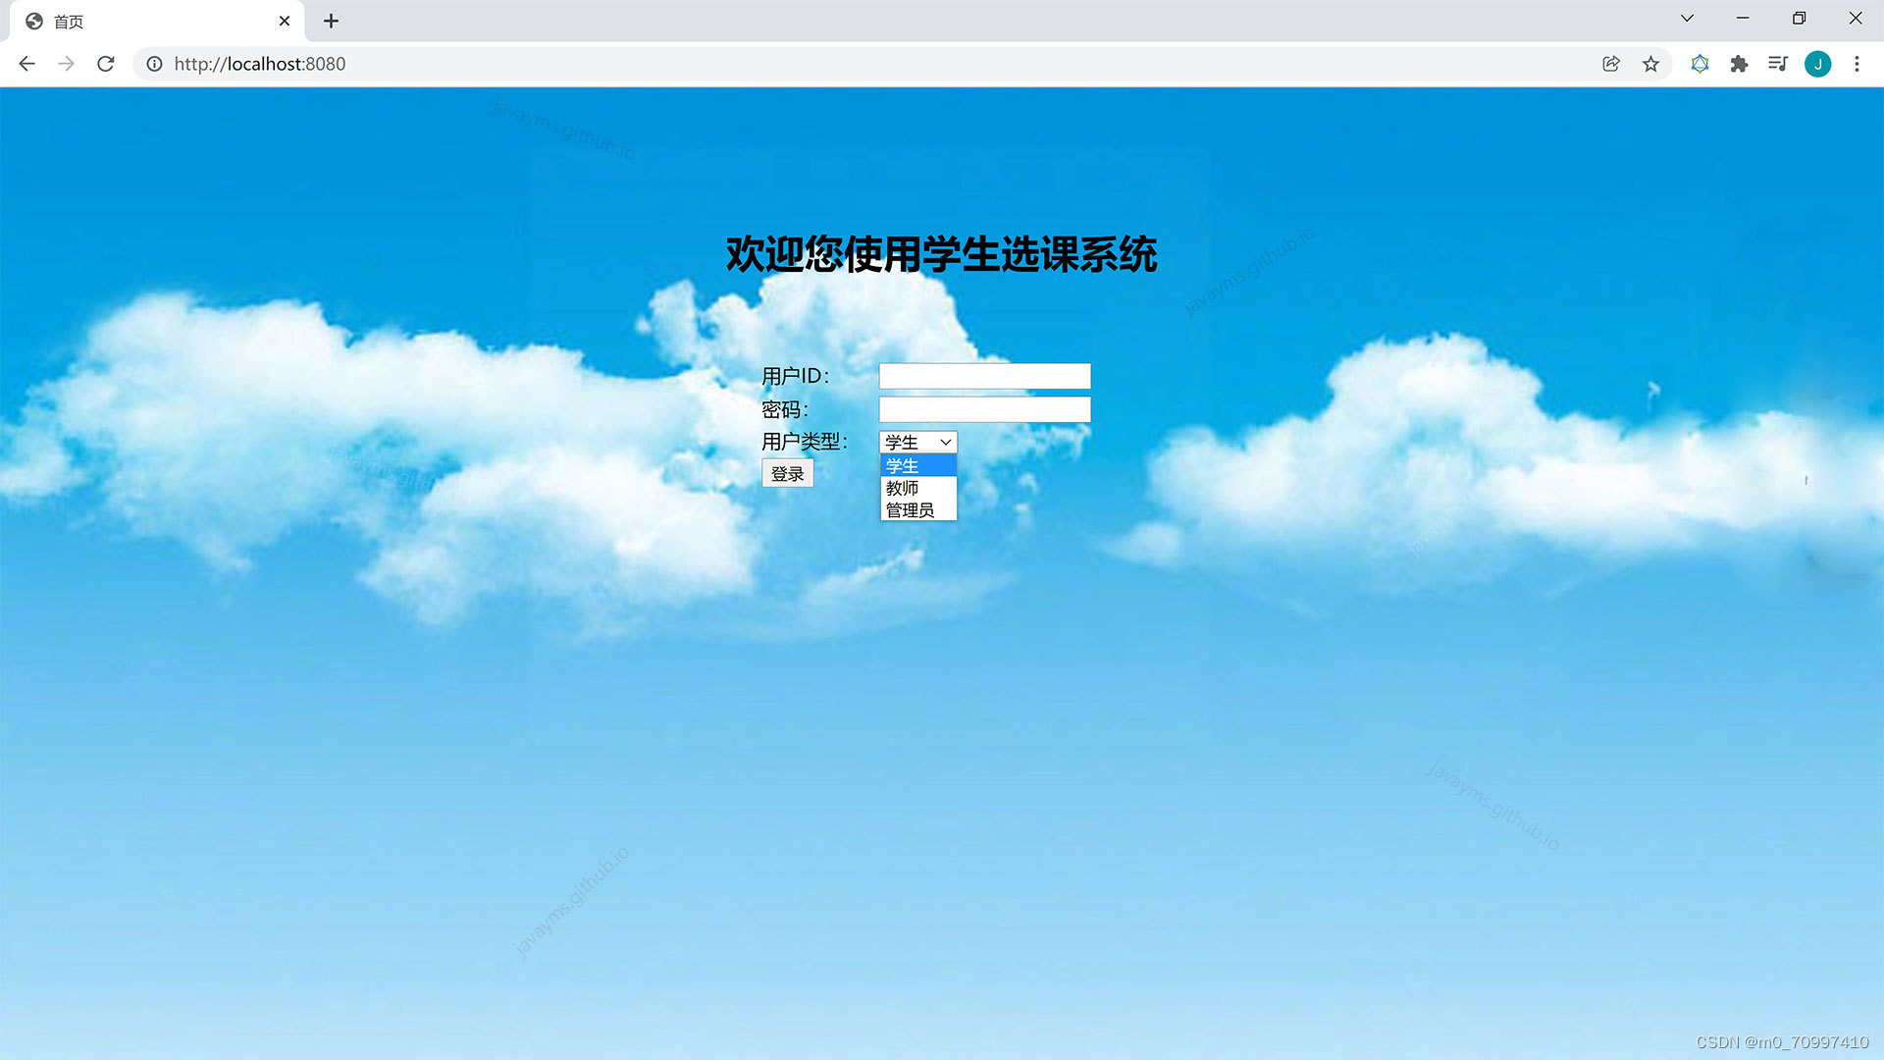Click the green J profile avatar

(x=1817, y=64)
